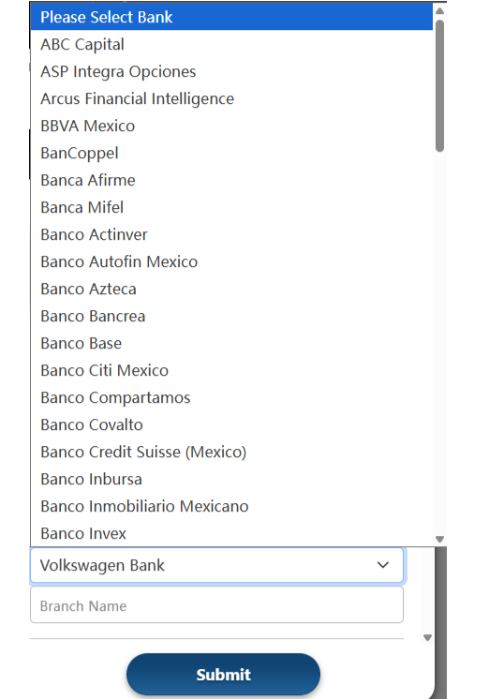Select Banco Azteca in dropdown list
This screenshot has height=699, width=489.
tap(231, 289)
